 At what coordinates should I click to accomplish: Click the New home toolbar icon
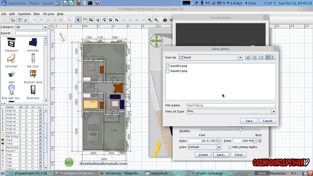point(7,20)
